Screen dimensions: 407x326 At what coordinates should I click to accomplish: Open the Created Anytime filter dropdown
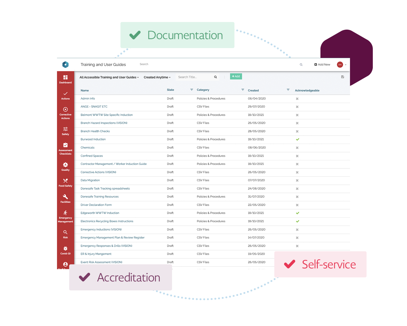coord(157,77)
